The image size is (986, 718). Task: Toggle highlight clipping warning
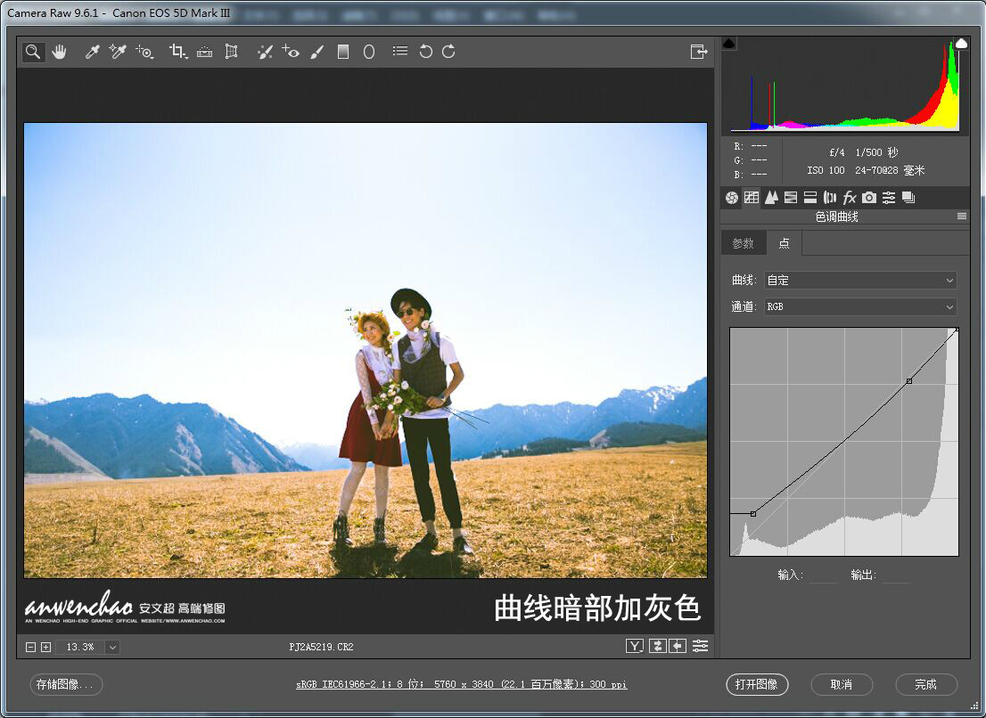[961, 44]
